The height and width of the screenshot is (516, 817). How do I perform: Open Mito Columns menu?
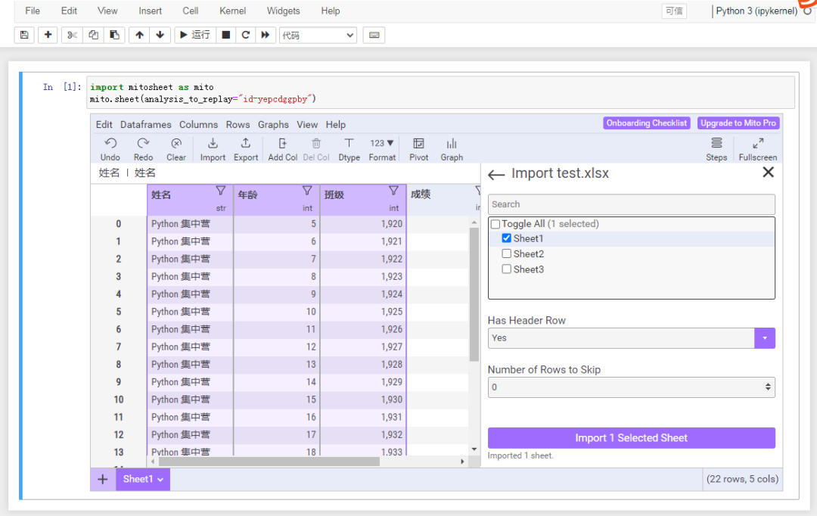(198, 125)
